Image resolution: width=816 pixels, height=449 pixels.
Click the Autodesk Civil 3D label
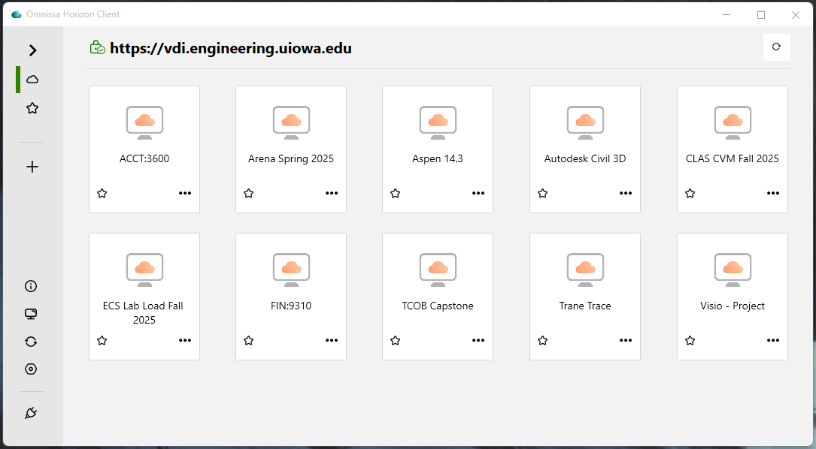[585, 159]
